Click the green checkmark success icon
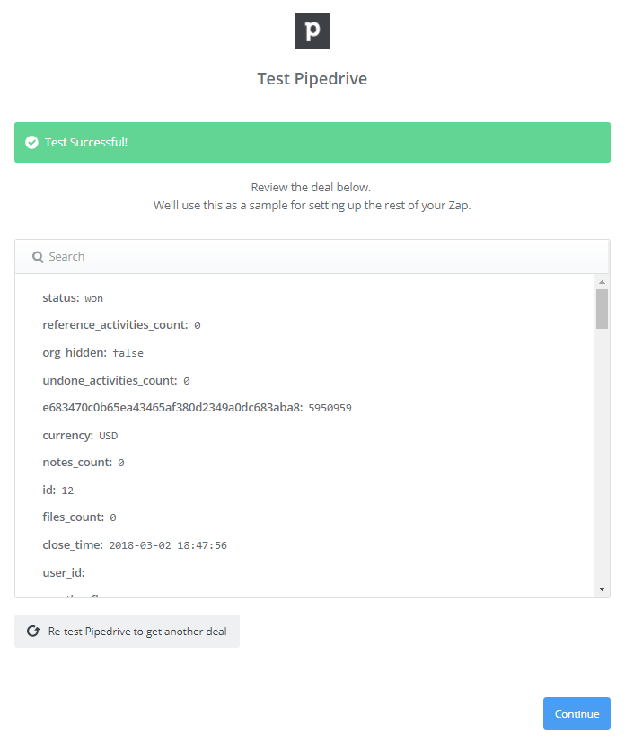 (31, 142)
